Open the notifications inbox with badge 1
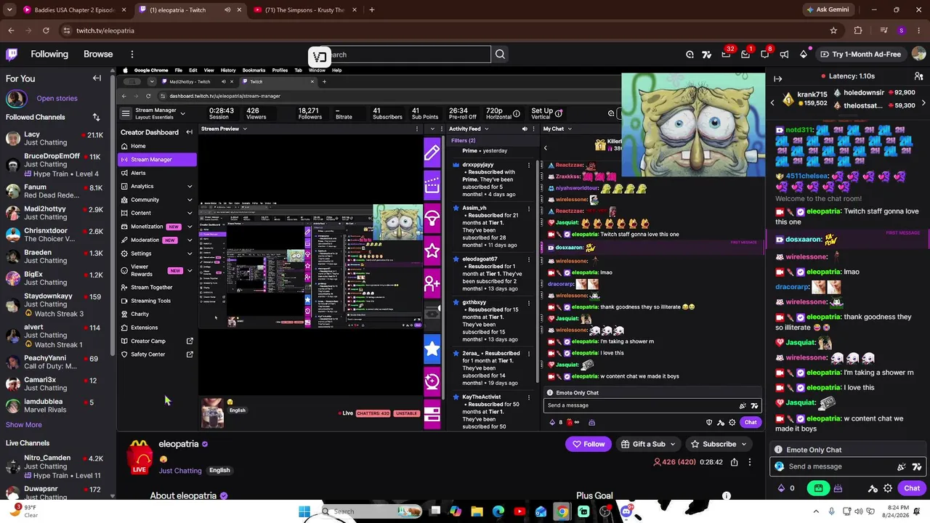The image size is (930, 523). (x=745, y=54)
